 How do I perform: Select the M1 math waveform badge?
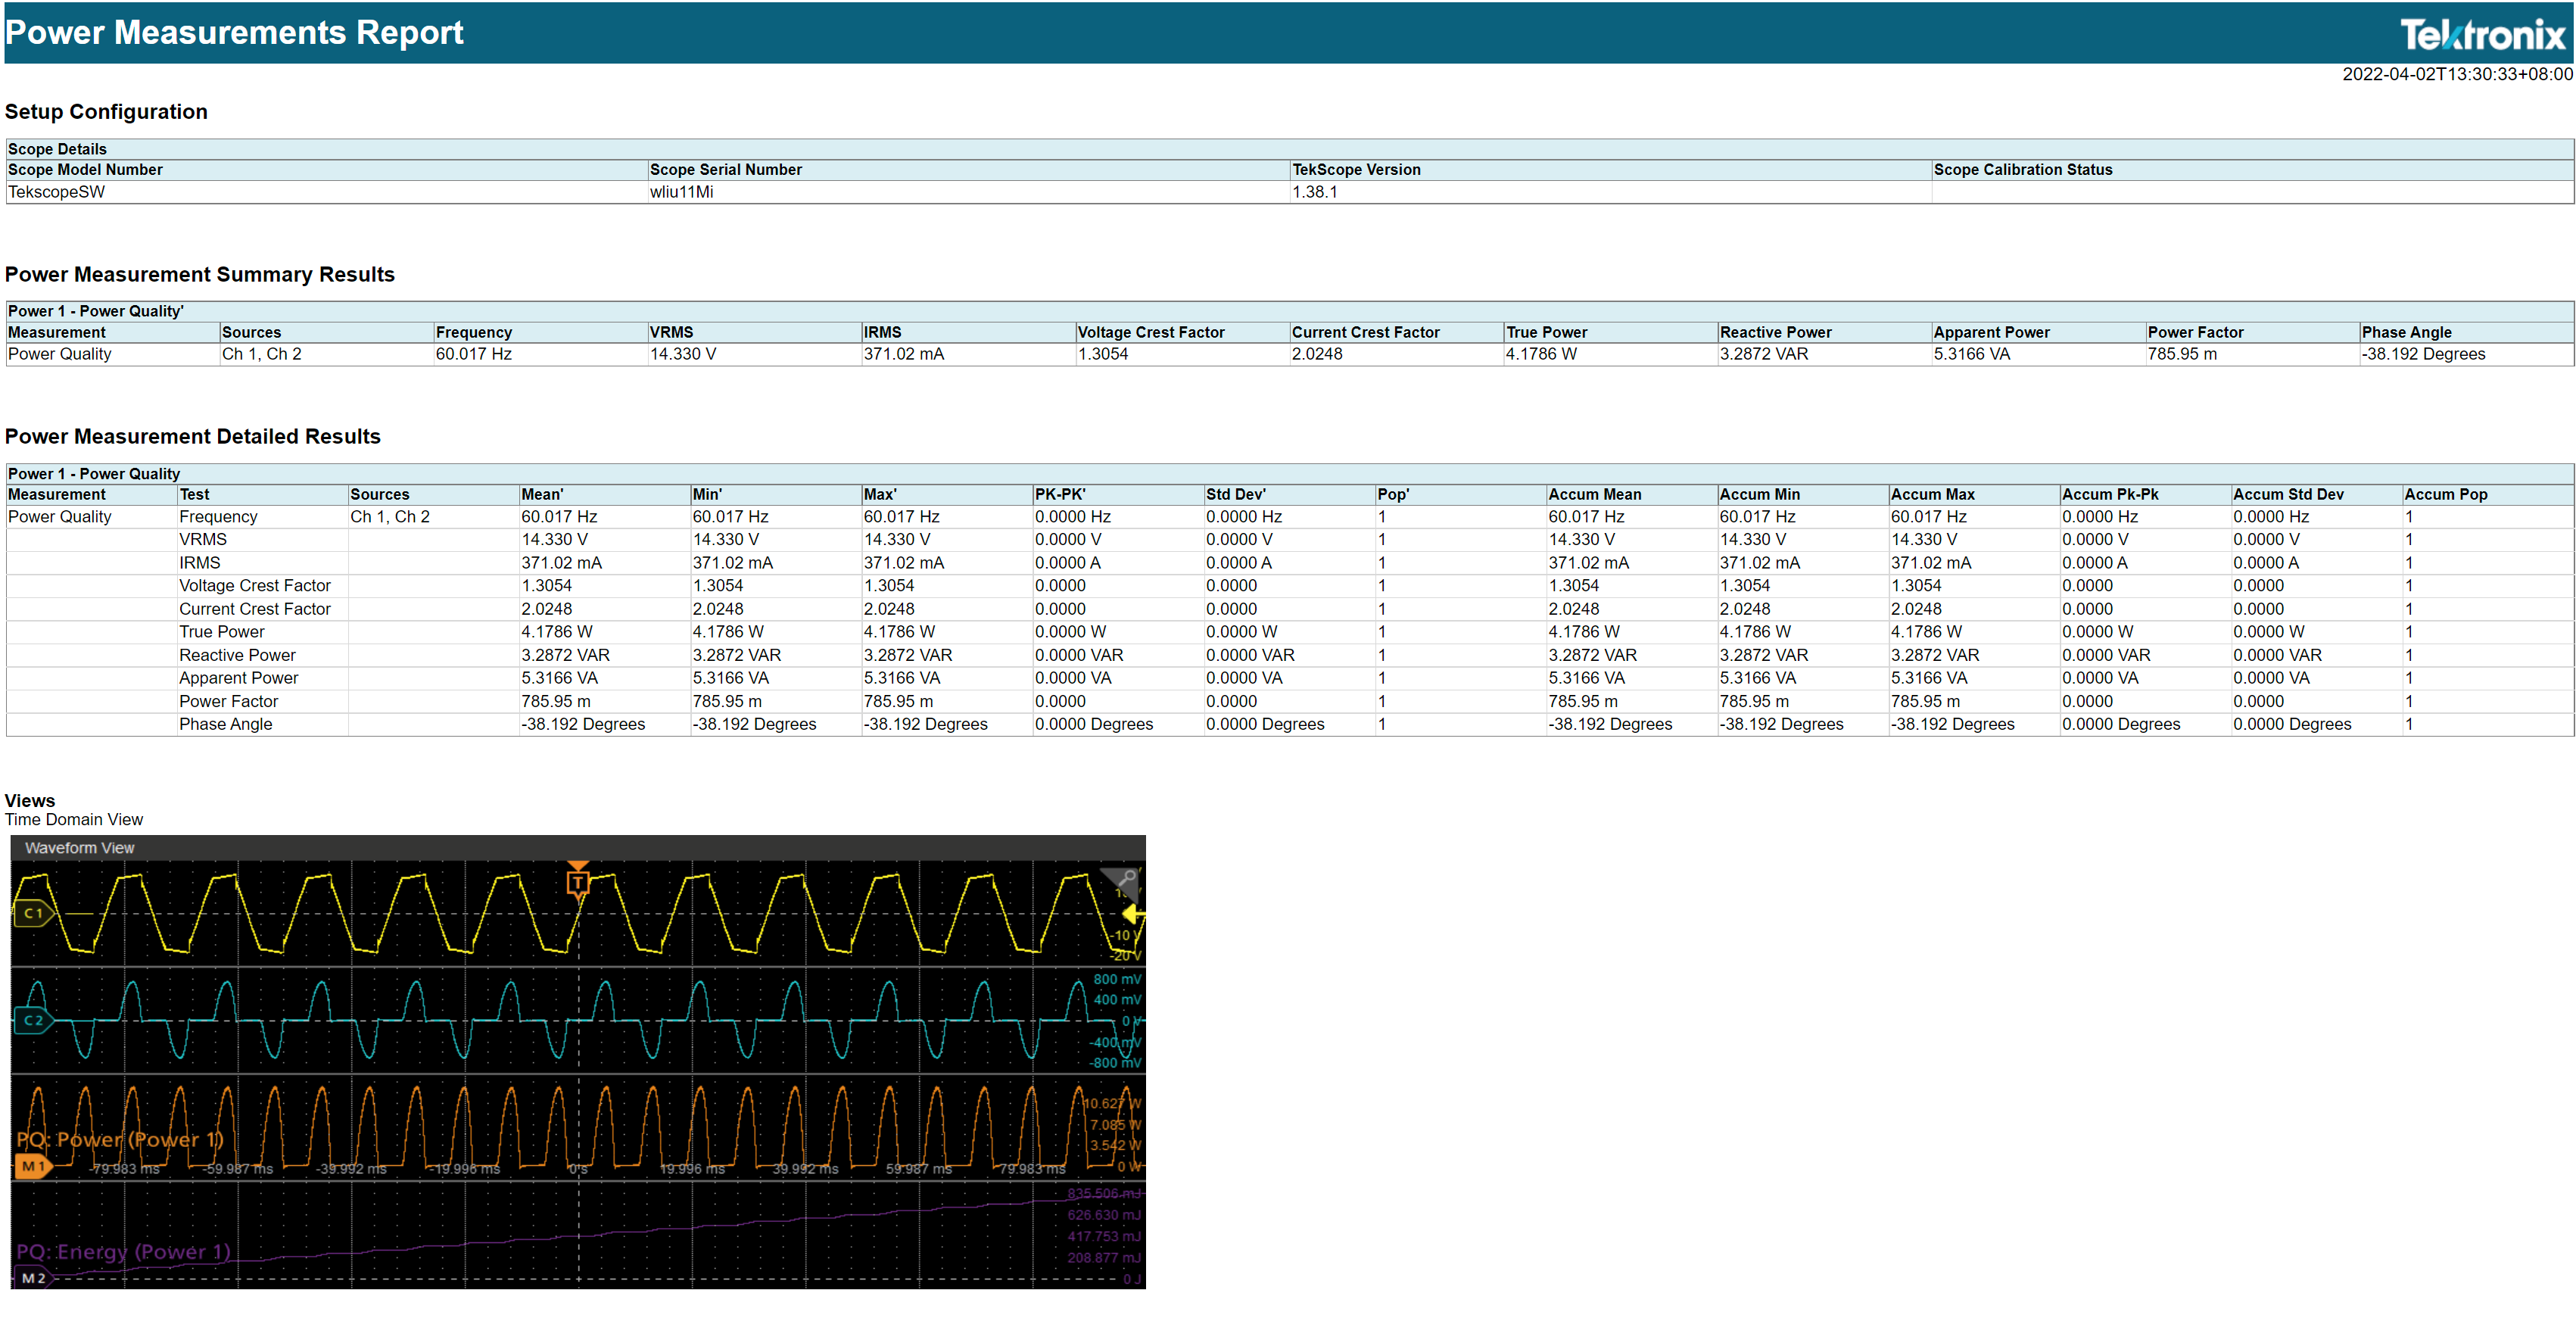33,1166
